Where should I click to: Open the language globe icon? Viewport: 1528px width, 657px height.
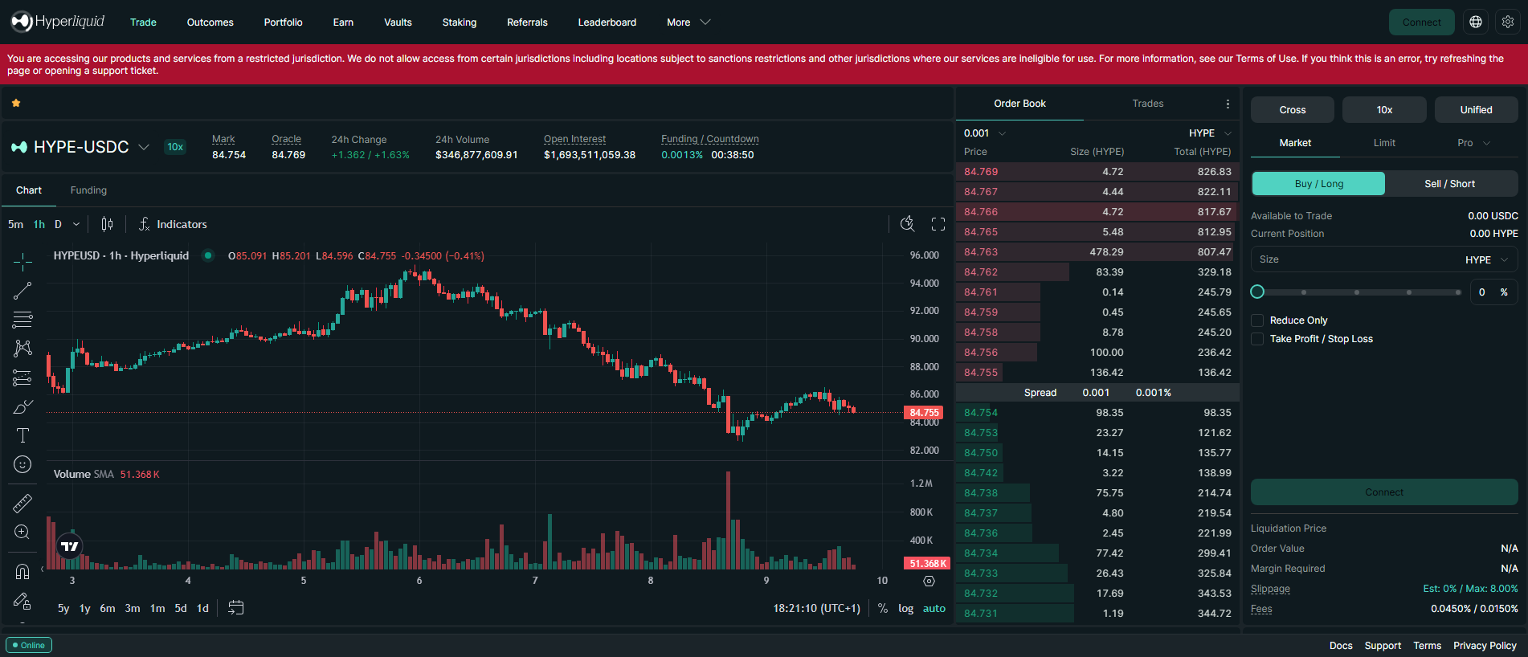[x=1476, y=22]
